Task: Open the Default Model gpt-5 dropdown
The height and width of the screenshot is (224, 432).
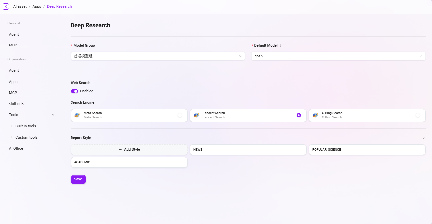Action: 338,56
